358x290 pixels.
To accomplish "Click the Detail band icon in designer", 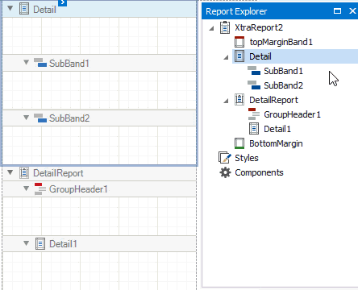I will (24, 9).
